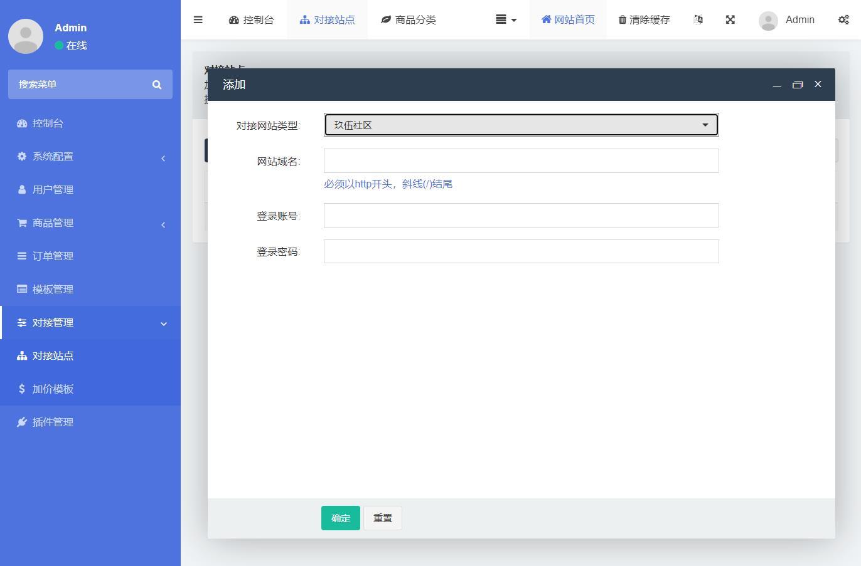The height and width of the screenshot is (566, 861).
Task: Open 控制台 in the sidebar menu
Action: 90,123
